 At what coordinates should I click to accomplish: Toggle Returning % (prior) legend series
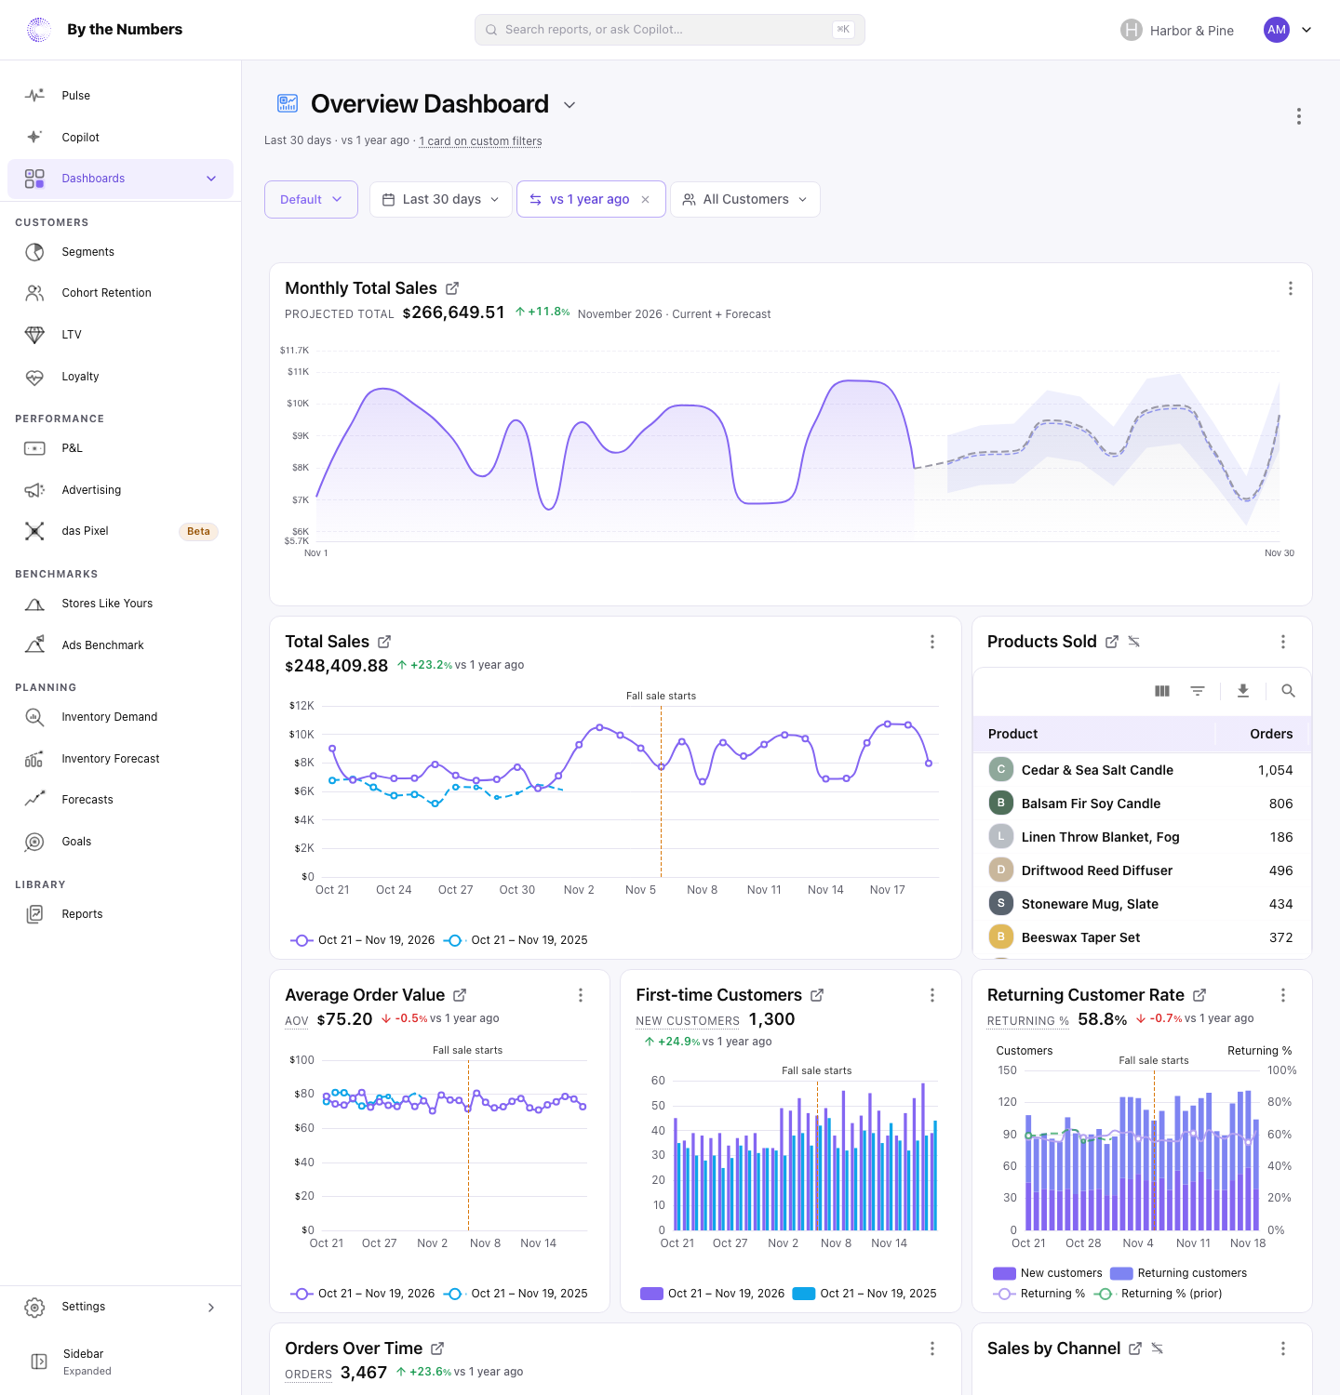[x=1159, y=1294]
